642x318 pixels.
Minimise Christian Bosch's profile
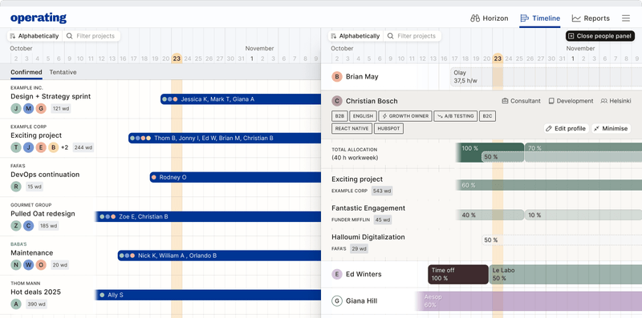pyautogui.click(x=611, y=128)
